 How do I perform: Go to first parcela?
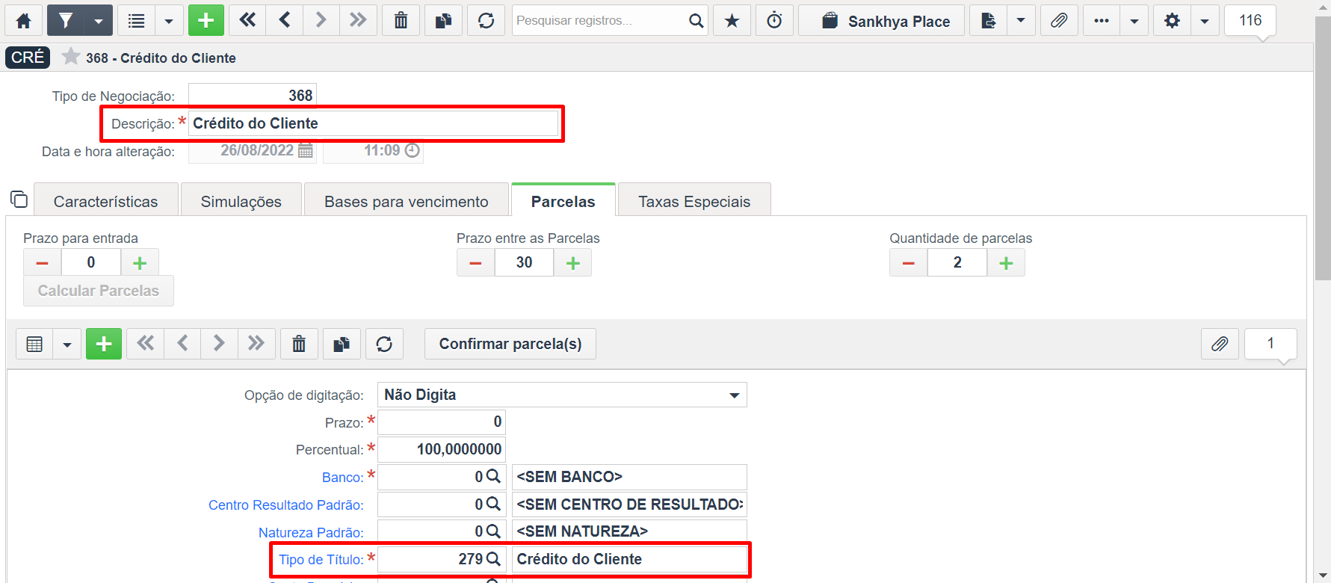tap(146, 344)
